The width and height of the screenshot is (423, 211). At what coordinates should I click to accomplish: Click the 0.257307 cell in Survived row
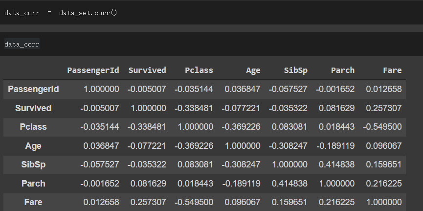tap(383, 108)
